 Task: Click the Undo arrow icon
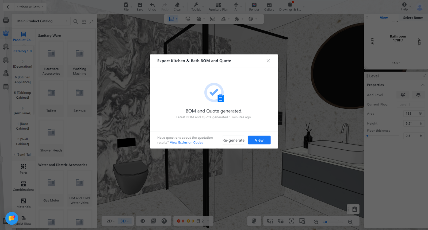[x=152, y=5]
